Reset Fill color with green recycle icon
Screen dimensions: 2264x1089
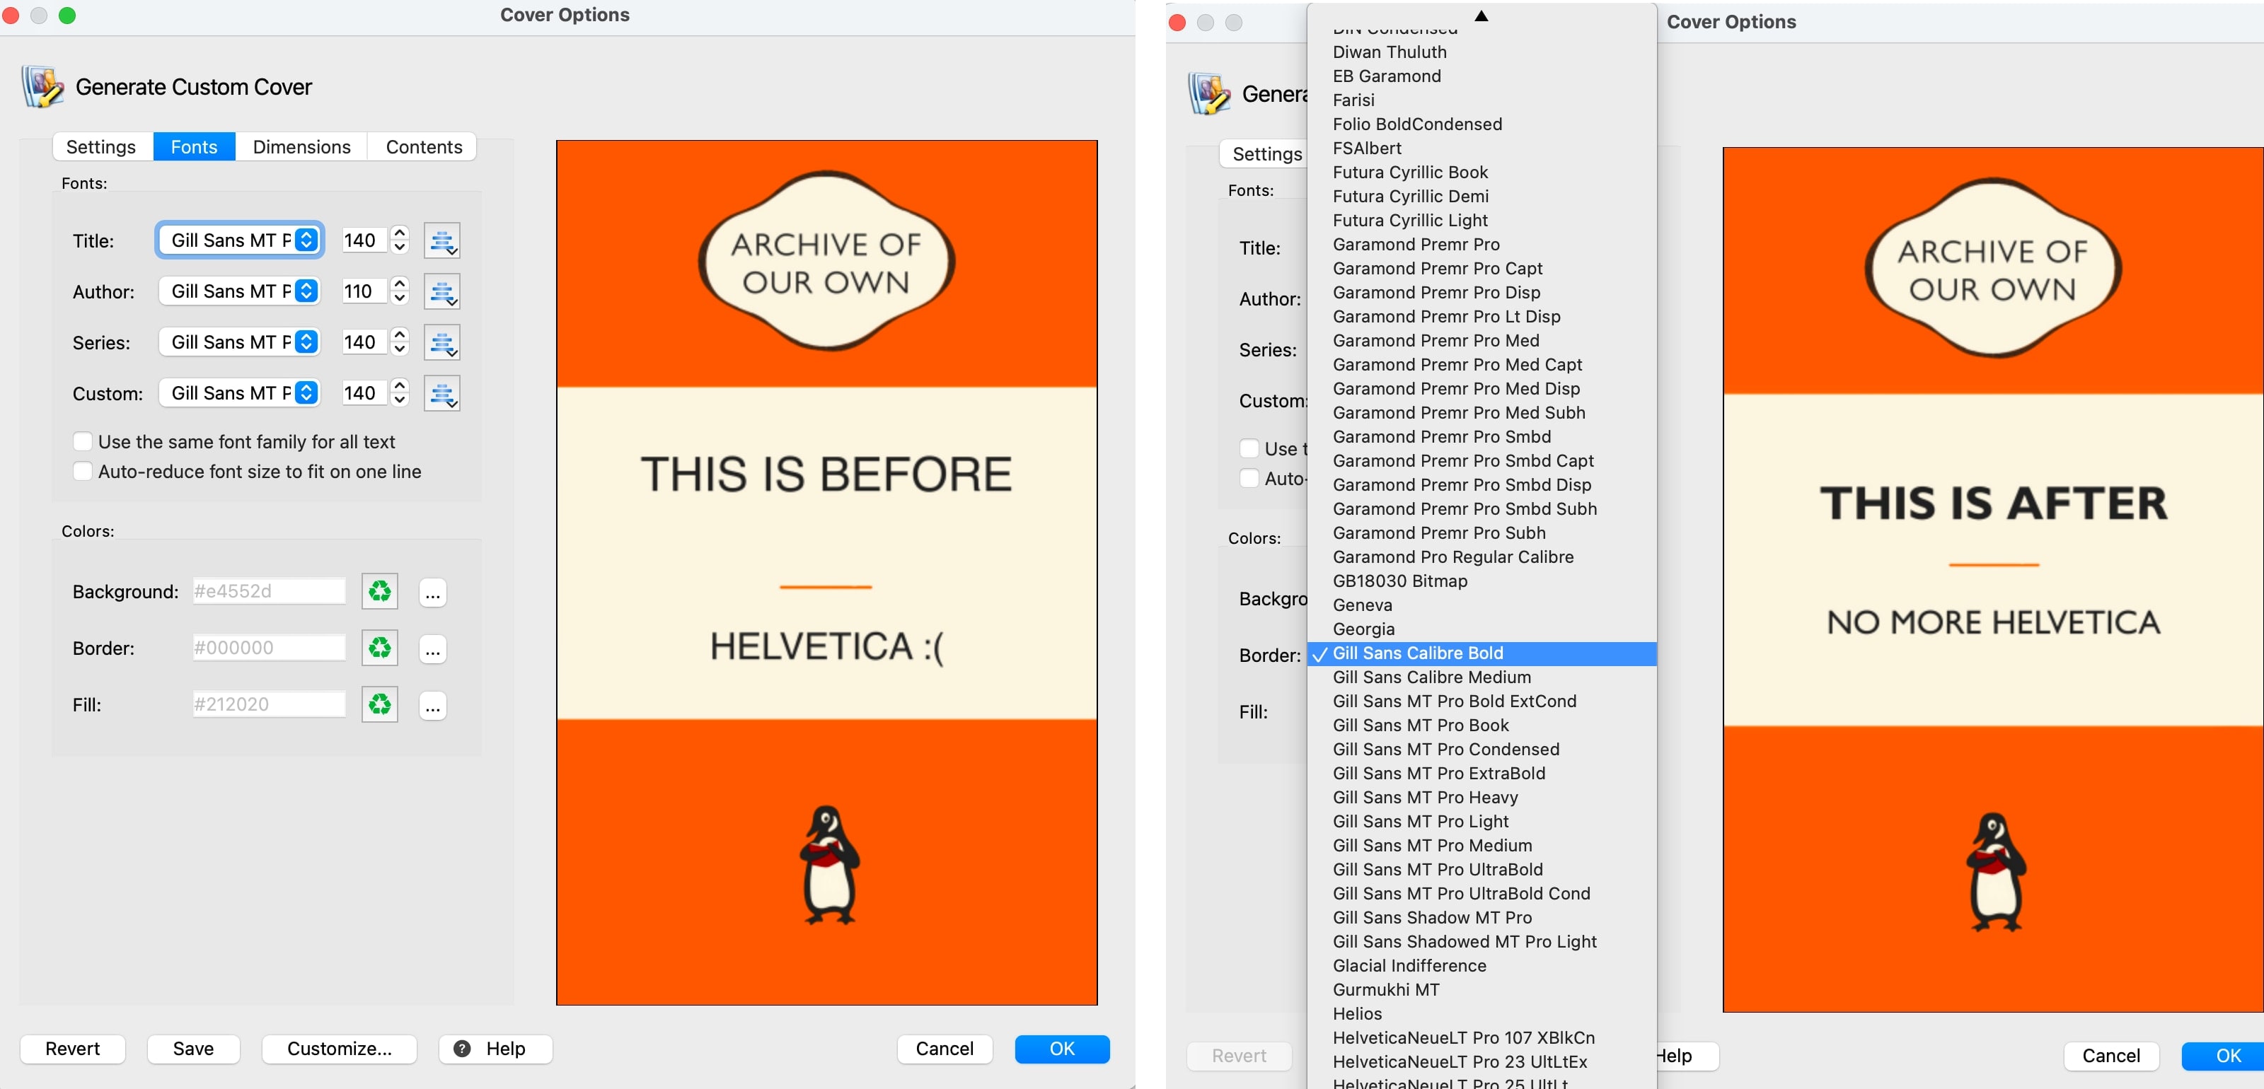click(x=380, y=704)
